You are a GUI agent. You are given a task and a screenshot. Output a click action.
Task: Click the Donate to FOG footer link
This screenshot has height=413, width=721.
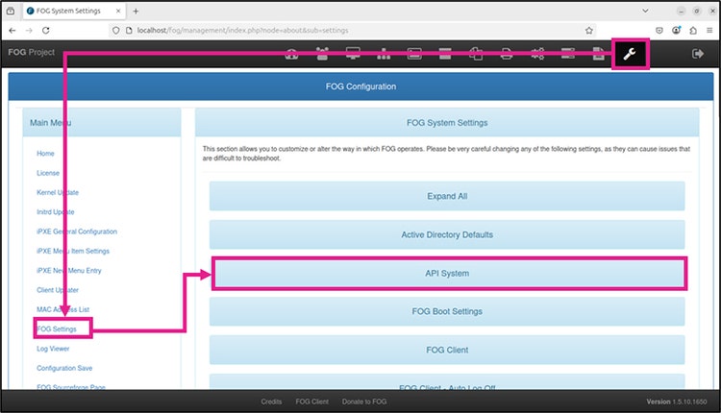[364, 401]
